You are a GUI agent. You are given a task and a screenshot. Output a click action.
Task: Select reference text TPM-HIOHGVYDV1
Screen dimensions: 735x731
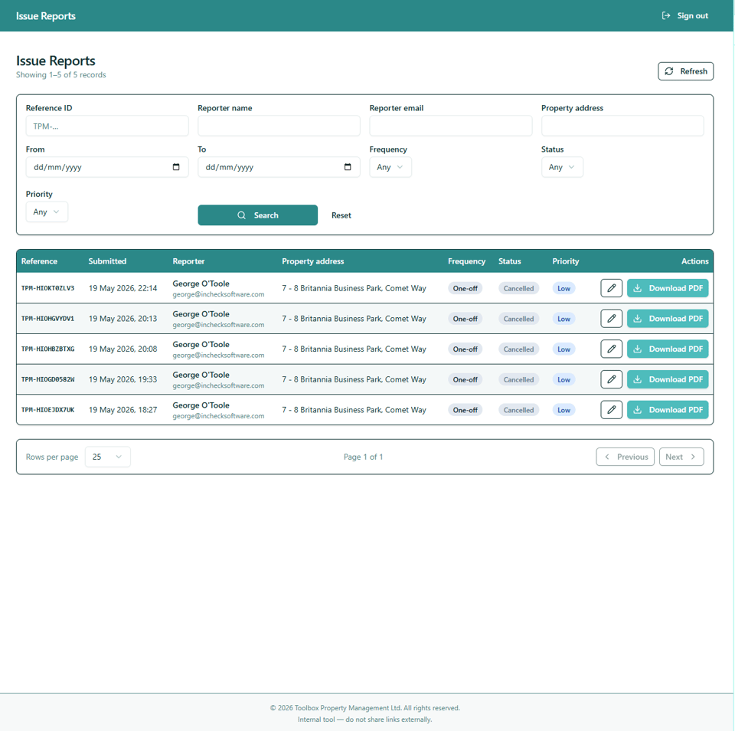[47, 319]
